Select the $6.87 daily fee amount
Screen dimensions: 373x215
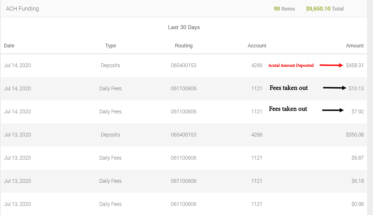click(358, 158)
